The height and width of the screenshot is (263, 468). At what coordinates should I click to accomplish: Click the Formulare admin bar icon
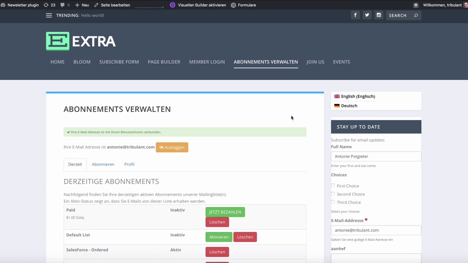[233, 5]
